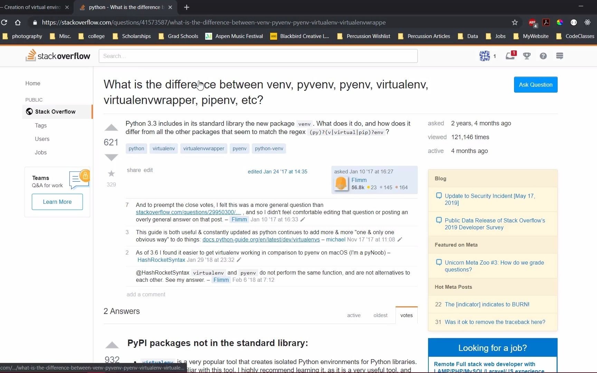This screenshot has width=597, height=373.
Task: Reload the current page
Action: click(x=4, y=22)
